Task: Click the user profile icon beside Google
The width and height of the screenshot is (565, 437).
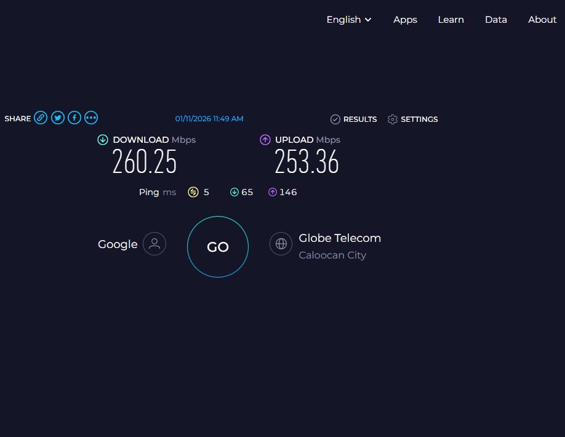Action: tap(154, 244)
